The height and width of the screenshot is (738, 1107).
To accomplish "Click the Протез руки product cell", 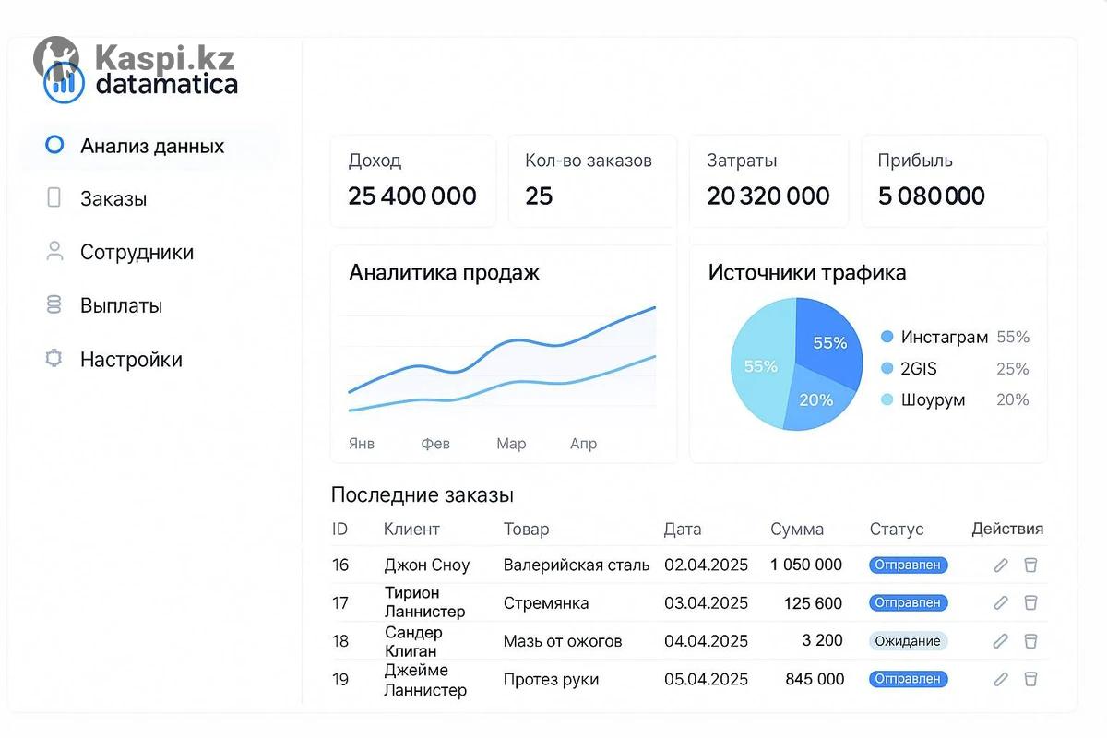I will 551,680.
